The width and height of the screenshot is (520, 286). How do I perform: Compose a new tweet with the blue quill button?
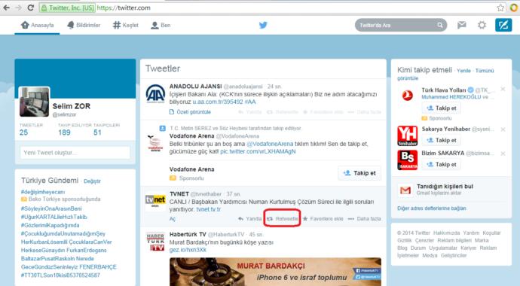click(503, 25)
